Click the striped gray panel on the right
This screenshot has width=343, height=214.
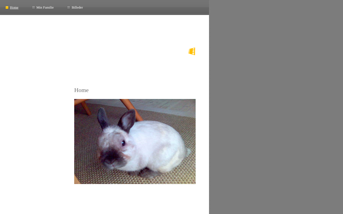276,107
